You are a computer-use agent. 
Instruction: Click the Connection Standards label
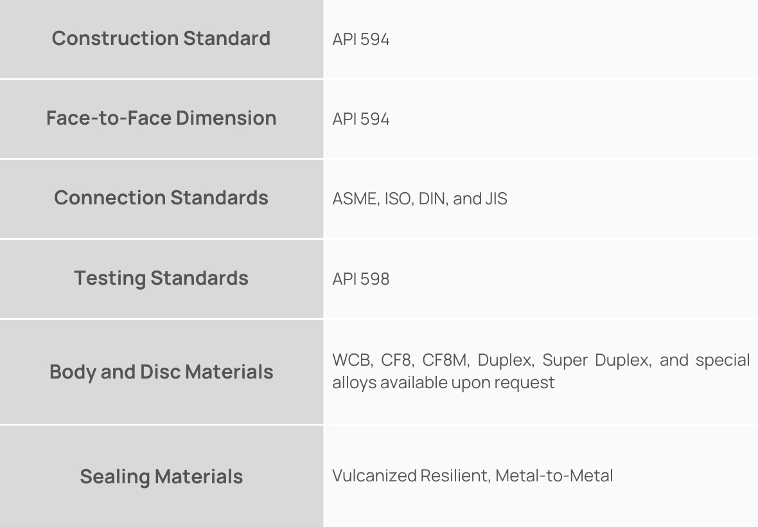point(161,198)
